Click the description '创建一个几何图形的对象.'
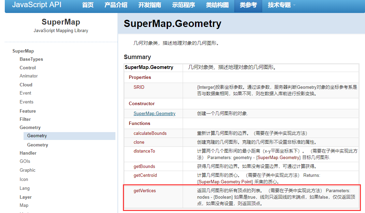 223,113
